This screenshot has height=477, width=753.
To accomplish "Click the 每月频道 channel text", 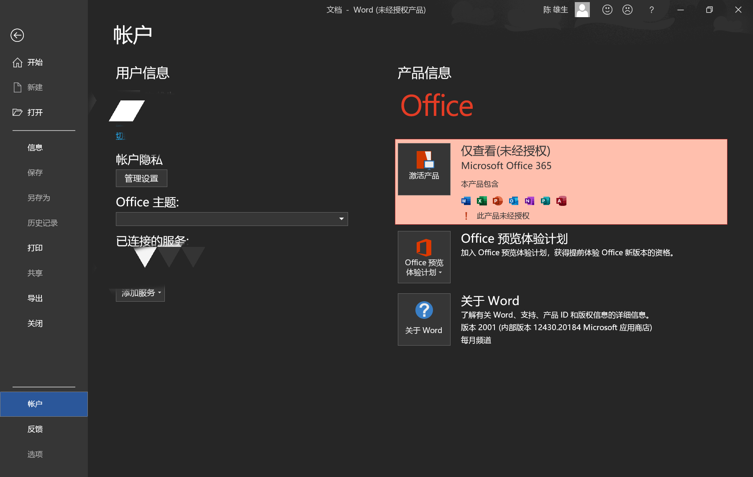I will pos(476,340).
